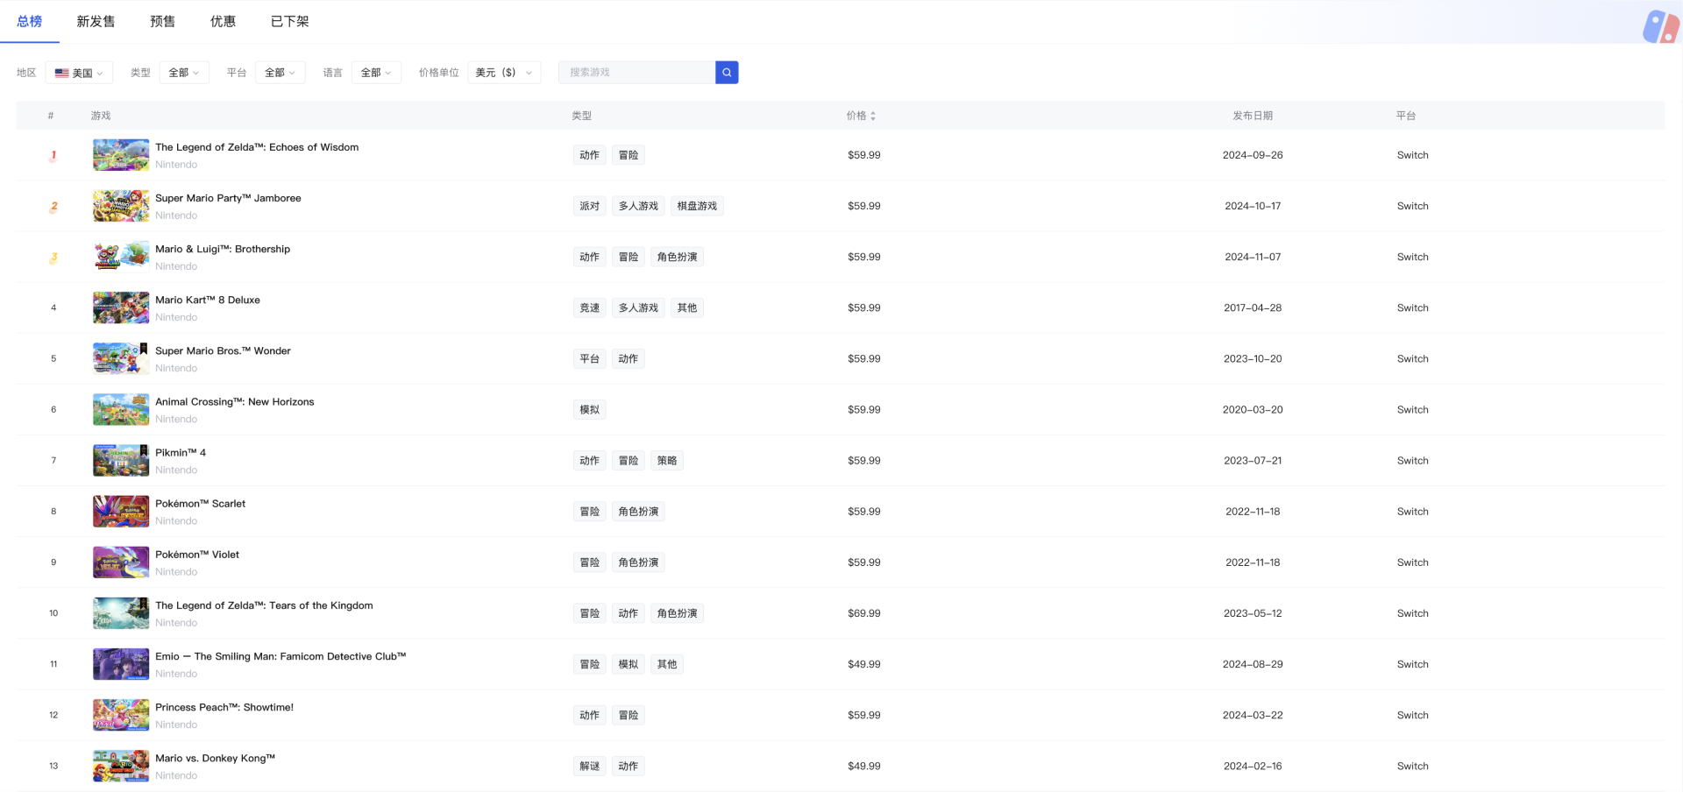1683x792 pixels.
Task: Click the Animal Crossing cover thumbnail
Action: 121,409
